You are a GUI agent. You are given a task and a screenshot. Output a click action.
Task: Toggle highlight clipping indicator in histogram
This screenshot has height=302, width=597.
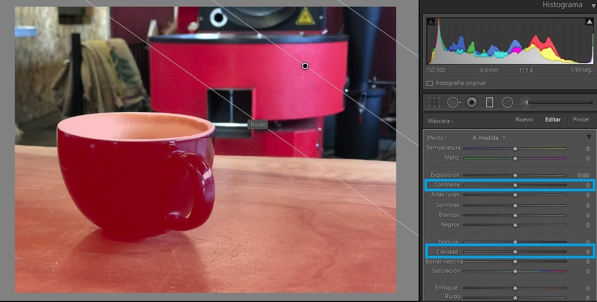click(x=589, y=22)
